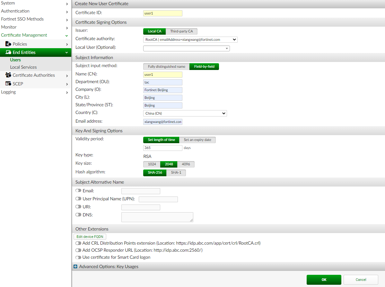Choose key size 4096
385x287 pixels.
click(186, 164)
